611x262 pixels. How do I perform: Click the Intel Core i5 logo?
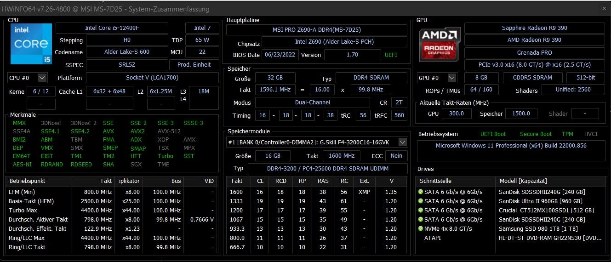tap(31, 44)
